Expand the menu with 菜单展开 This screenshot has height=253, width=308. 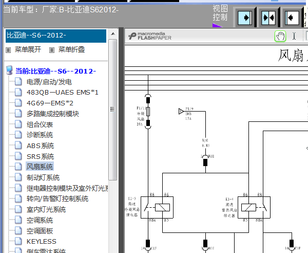coord(28,49)
